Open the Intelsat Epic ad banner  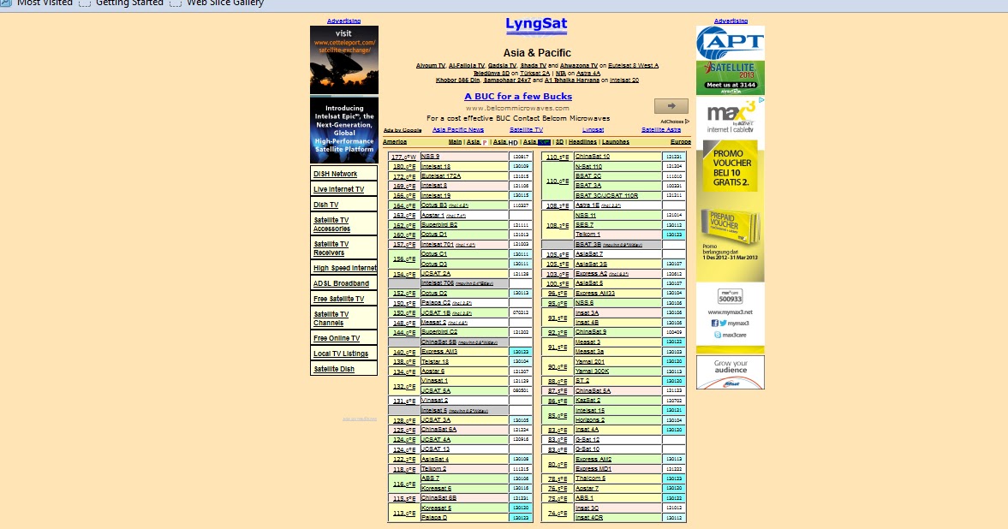344,130
